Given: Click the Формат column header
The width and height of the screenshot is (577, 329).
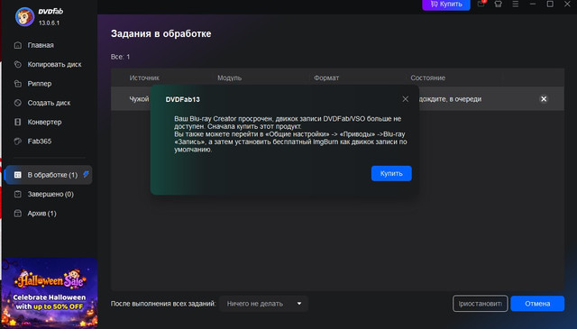Looking at the screenshot, I should 326,78.
